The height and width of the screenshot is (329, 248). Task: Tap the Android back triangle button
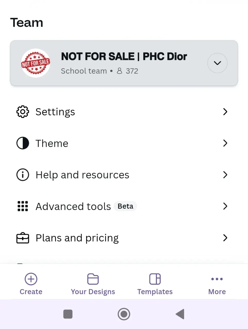(x=180, y=314)
